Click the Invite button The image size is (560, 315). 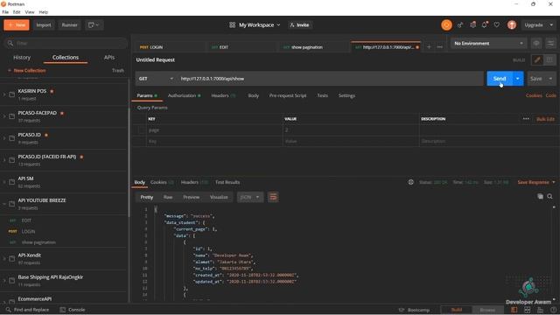pyautogui.click(x=299, y=25)
